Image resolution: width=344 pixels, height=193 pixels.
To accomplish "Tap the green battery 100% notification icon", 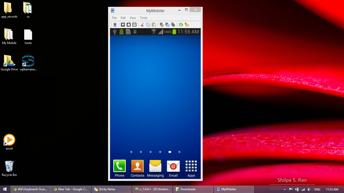I will (121, 32).
